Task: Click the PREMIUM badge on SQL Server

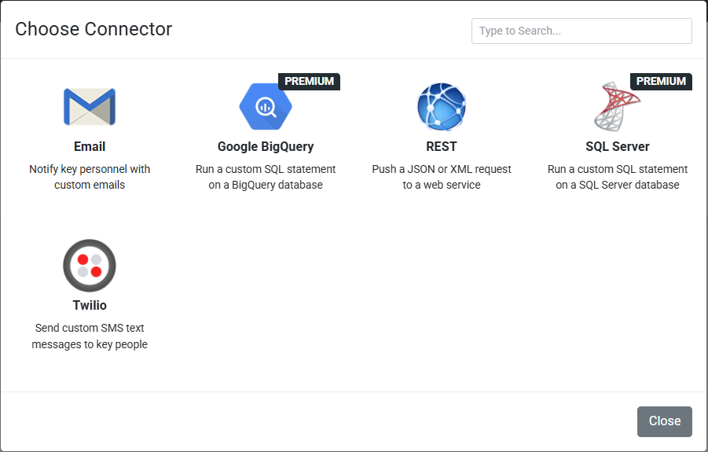Action: [661, 81]
